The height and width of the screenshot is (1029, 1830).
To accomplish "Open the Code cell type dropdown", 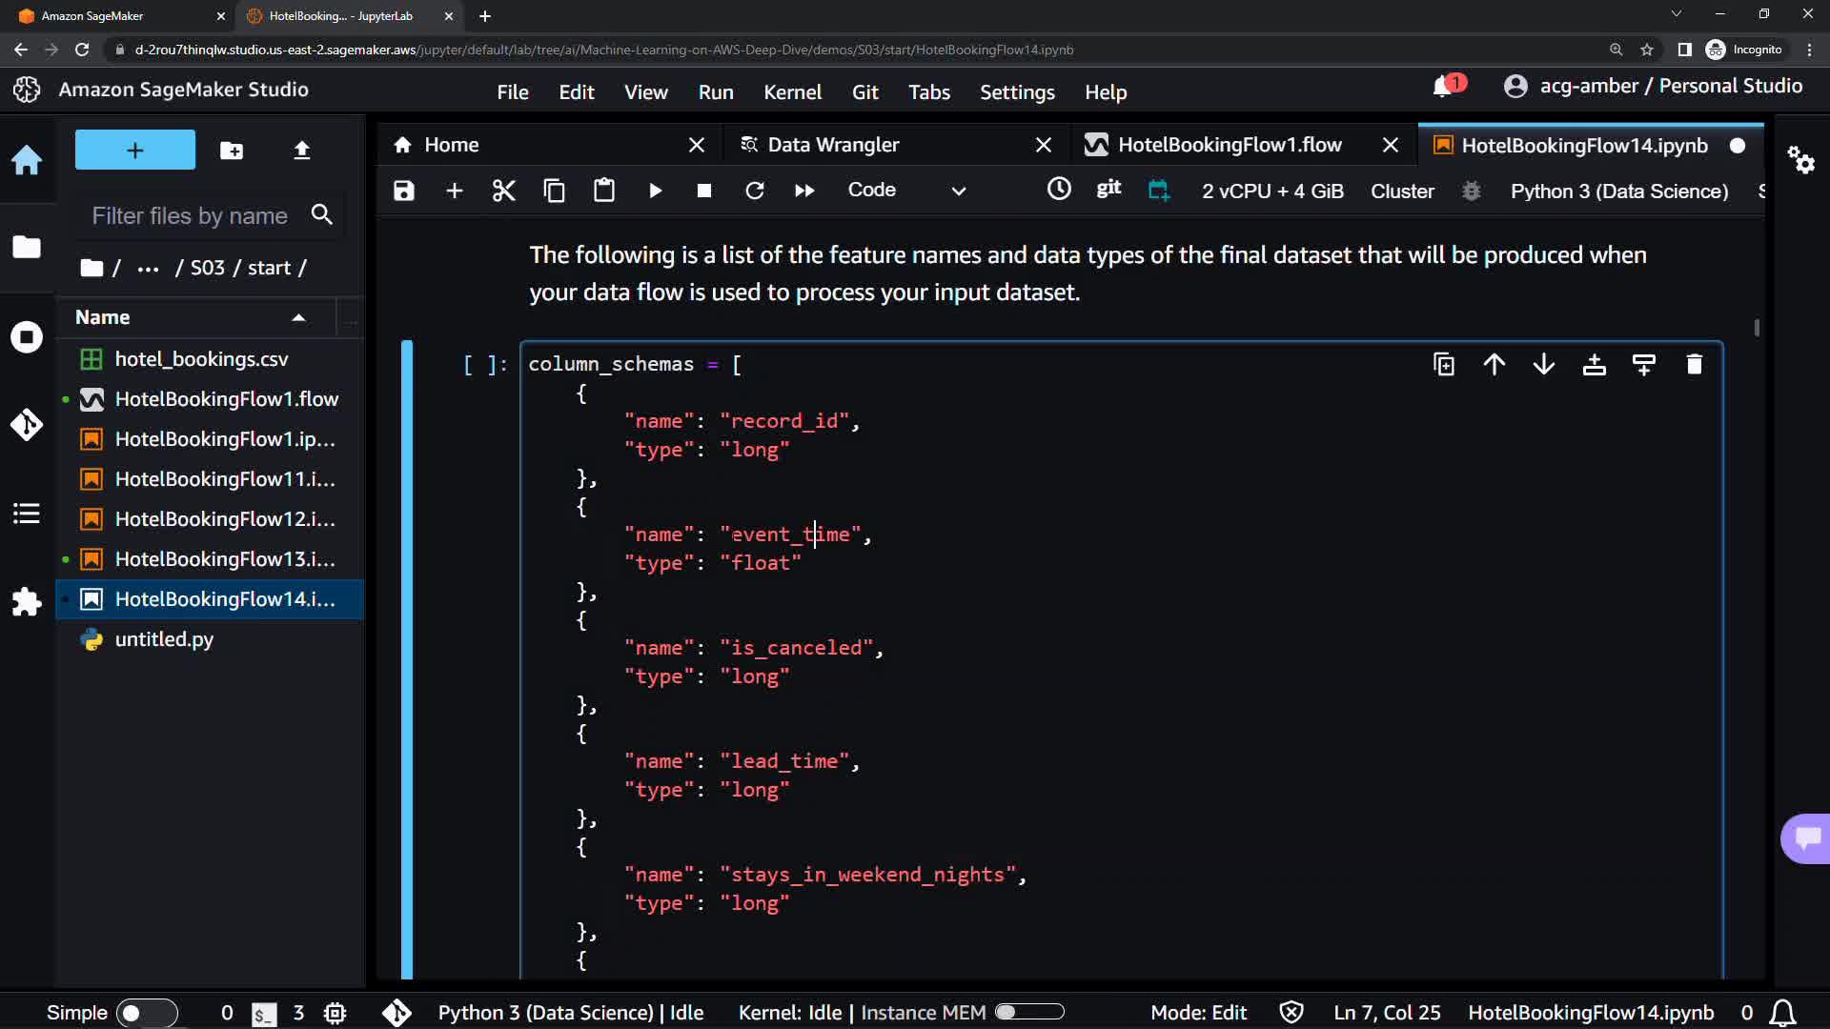I will coord(906,191).
